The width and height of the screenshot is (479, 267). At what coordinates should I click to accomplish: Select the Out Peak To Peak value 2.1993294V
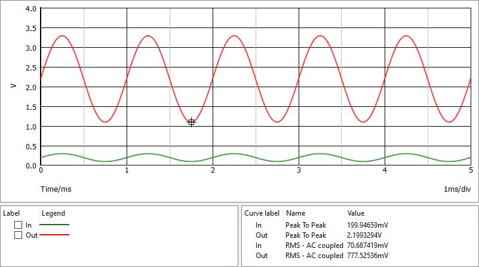click(364, 235)
